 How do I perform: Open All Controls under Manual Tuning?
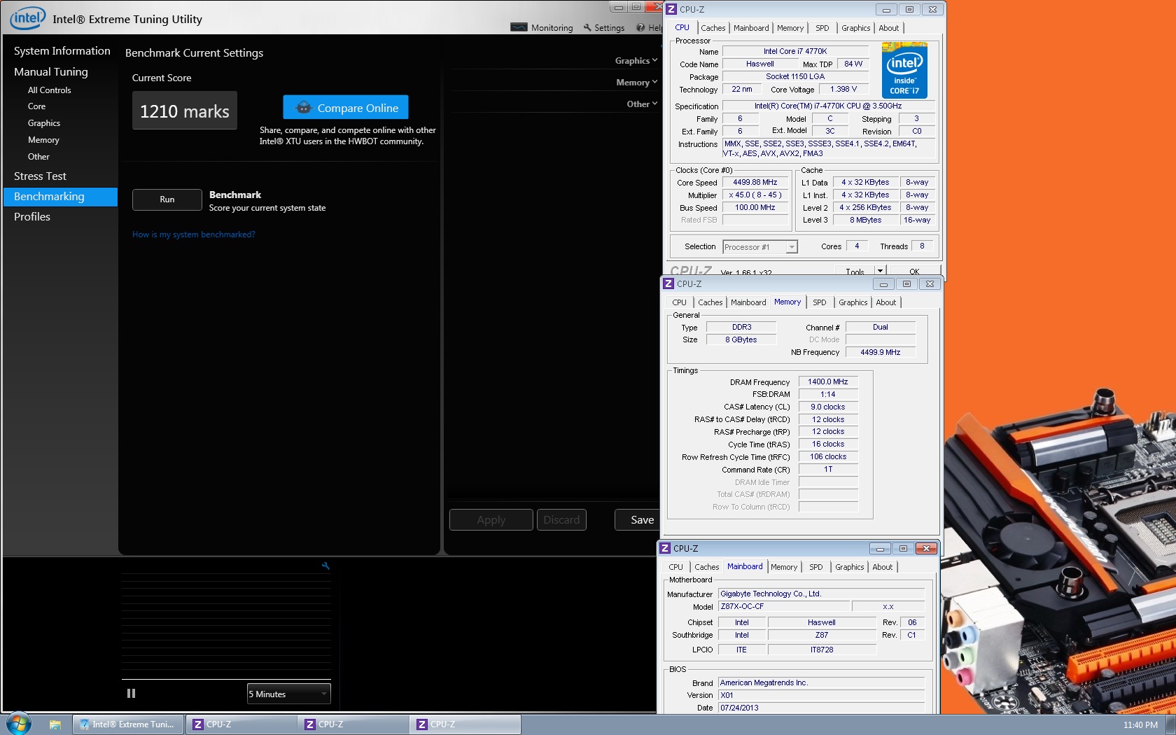[50, 90]
